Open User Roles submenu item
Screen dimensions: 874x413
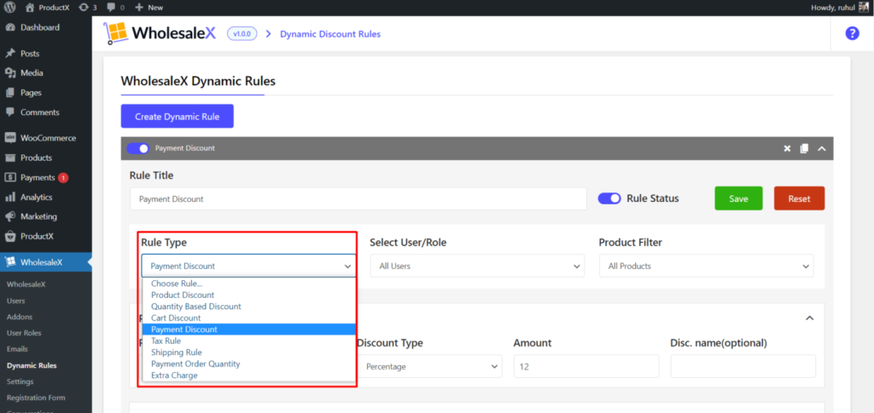point(24,333)
